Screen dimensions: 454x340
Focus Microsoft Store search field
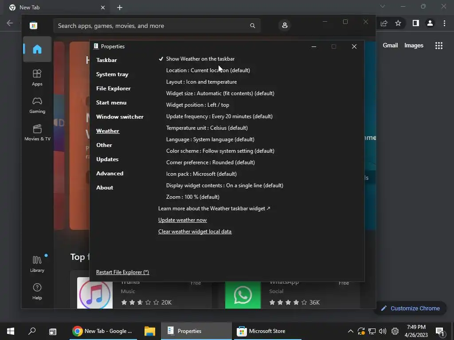point(157,26)
